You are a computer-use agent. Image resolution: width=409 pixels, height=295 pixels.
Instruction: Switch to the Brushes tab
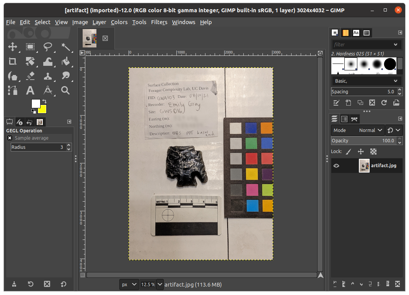[x=335, y=33]
